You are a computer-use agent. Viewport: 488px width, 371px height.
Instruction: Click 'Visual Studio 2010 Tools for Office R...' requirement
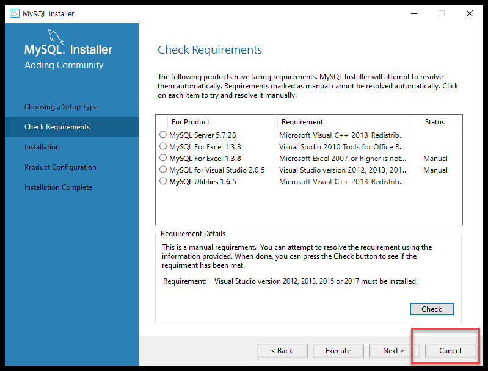tap(342, 147)
